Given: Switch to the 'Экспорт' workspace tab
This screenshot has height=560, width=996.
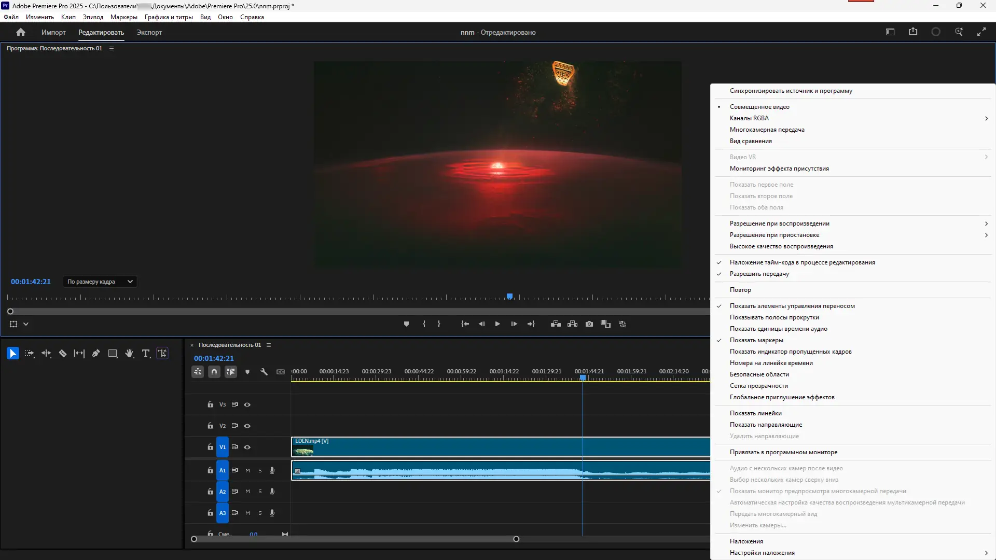Looking at the screenshot, I should pyautogui.click(x=149, y=32).
